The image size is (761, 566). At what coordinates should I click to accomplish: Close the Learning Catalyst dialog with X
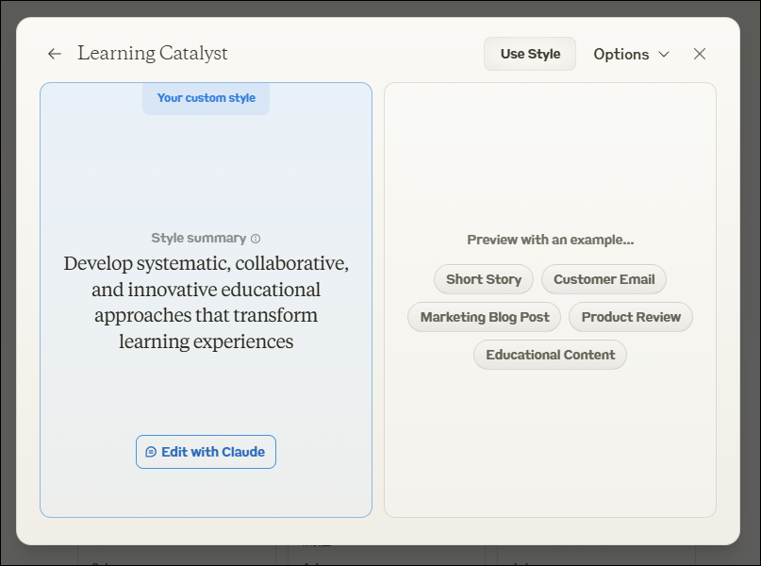pos(700,54)
